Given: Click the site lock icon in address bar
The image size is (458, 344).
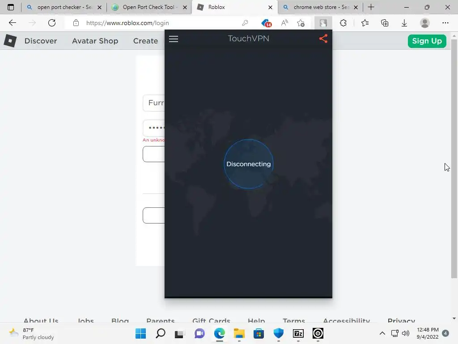Looking at the screenshot, I should [76, 23].
